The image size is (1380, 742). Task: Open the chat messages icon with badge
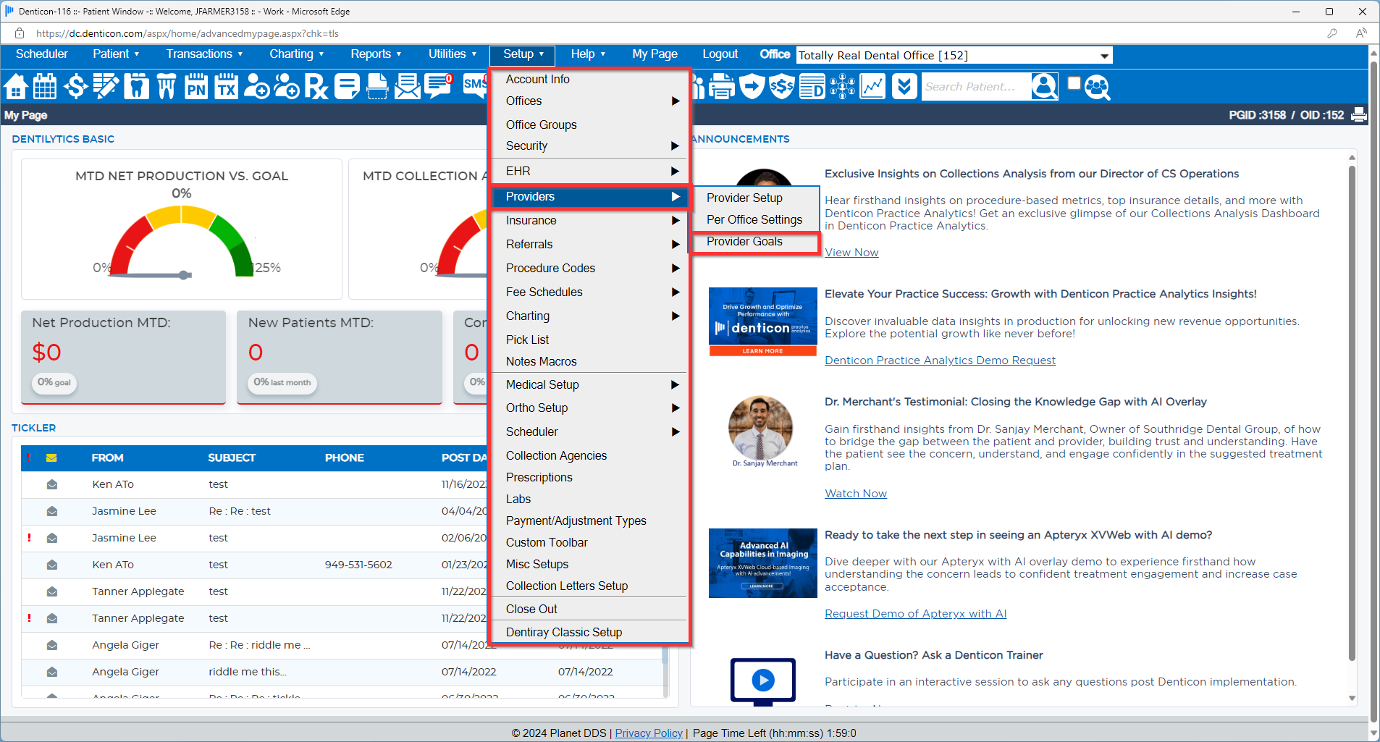coord(439,86)
